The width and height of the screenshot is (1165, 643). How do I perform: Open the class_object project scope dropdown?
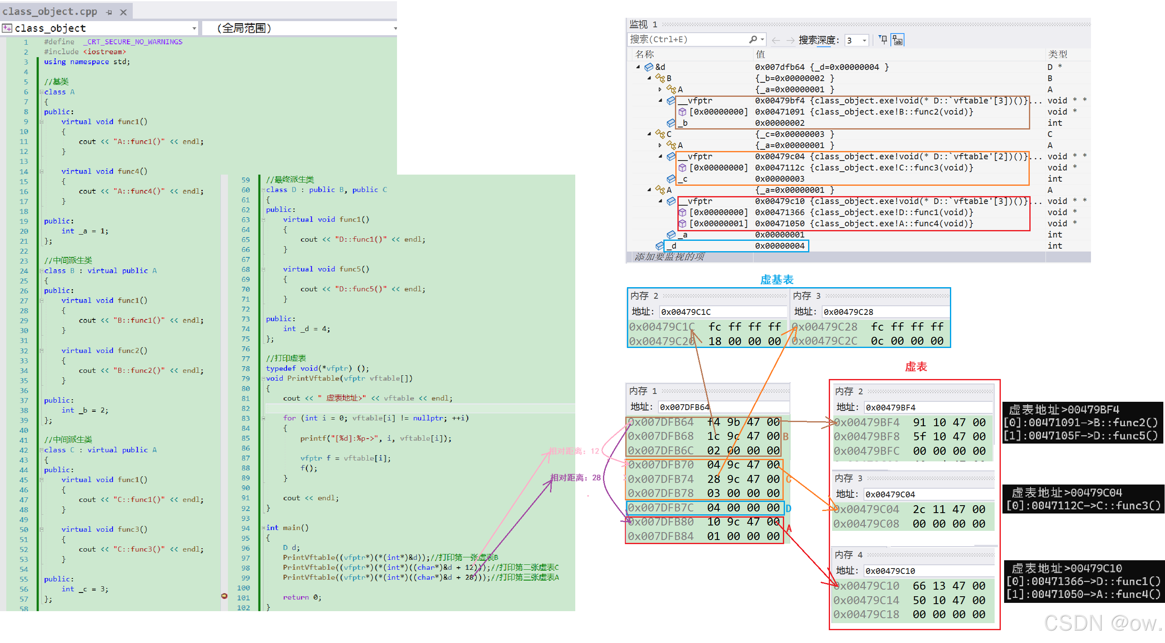pos(194,28)
